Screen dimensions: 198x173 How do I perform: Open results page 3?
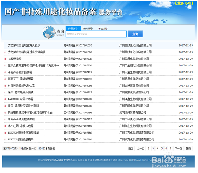pyautogui.click(x=153, y=148)
